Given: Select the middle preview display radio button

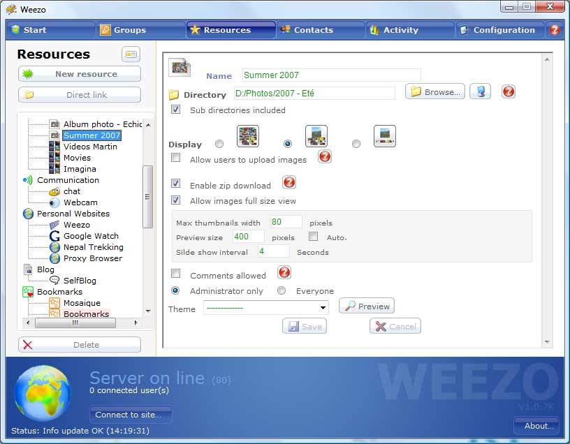Looking at the screenshot, I should (x=288, y=144).
